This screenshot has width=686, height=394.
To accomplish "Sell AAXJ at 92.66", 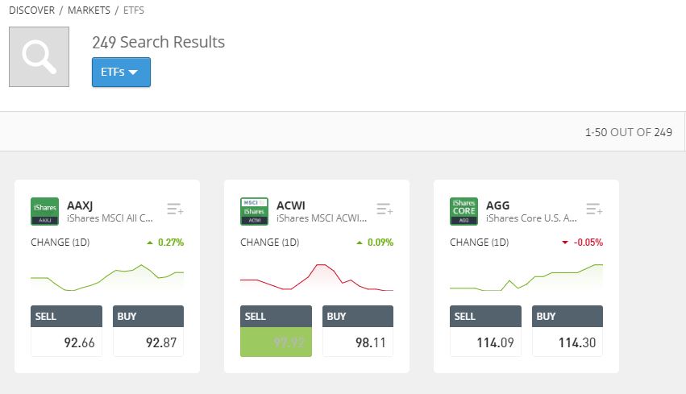I will [x=66, y=331].
